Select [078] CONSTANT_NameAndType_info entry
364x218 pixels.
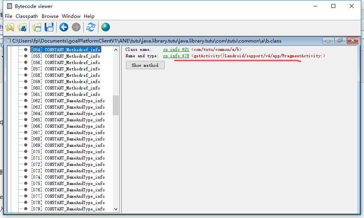point(68,202)
